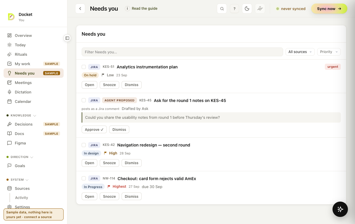
Task: Open My work section
Action: pos(33,64)
